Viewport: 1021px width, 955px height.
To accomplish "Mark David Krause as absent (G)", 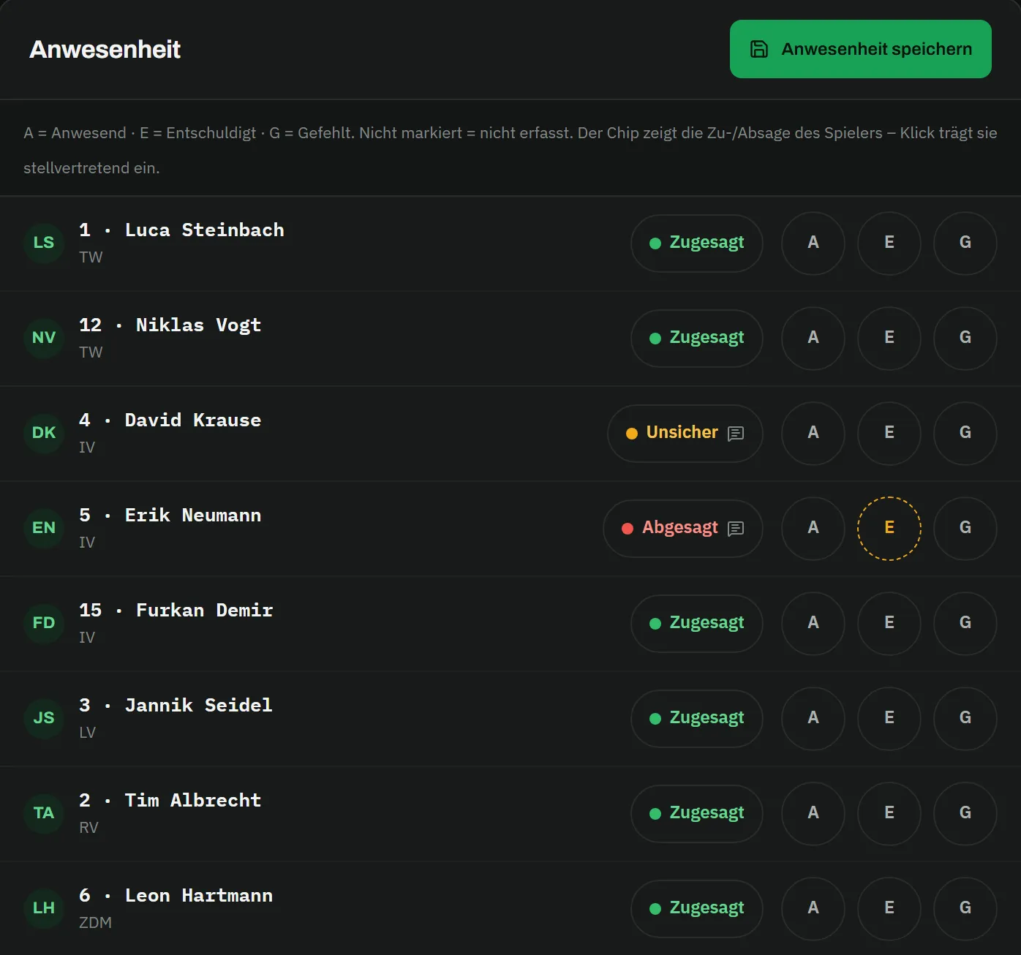I will (965, 434).
